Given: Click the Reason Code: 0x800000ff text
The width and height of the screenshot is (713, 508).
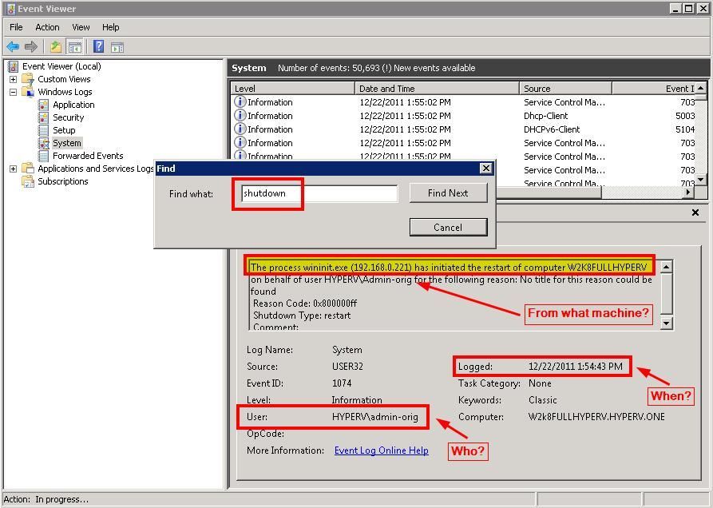Looking at the screenshot, I should click(x=305, y=304).
